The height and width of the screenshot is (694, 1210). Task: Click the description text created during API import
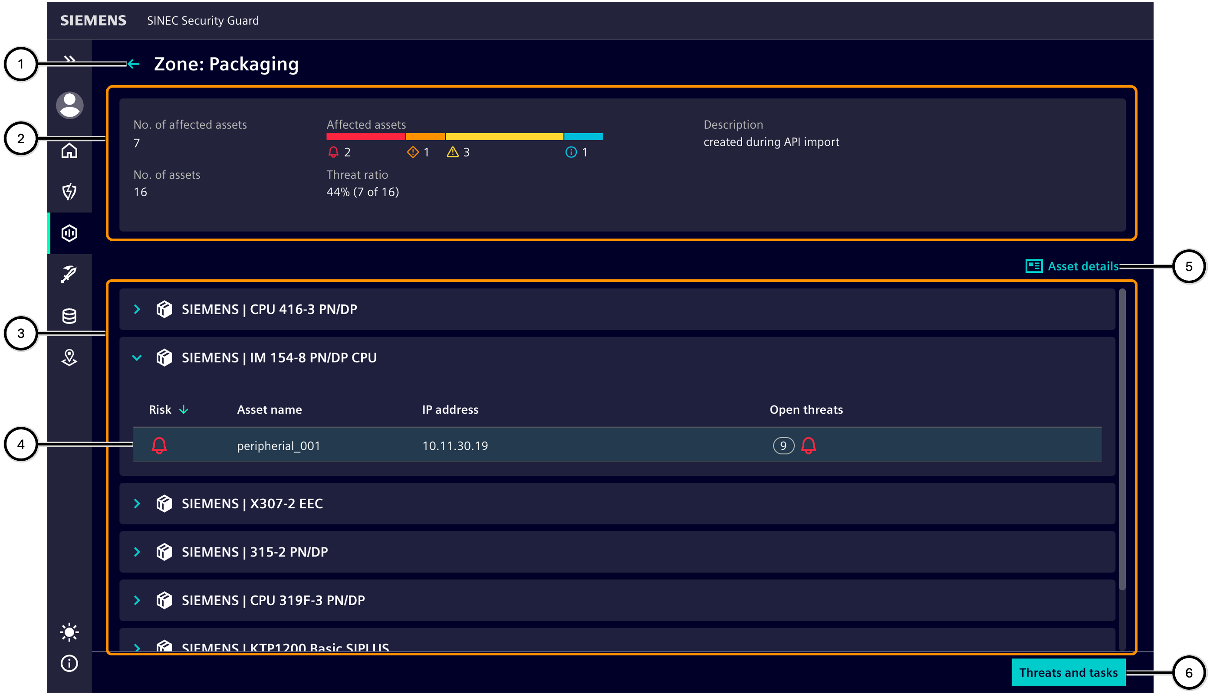tap(771, 142)
